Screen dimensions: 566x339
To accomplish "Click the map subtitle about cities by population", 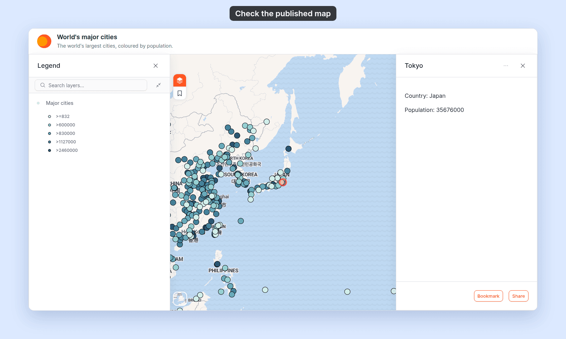I will [115, 46].
